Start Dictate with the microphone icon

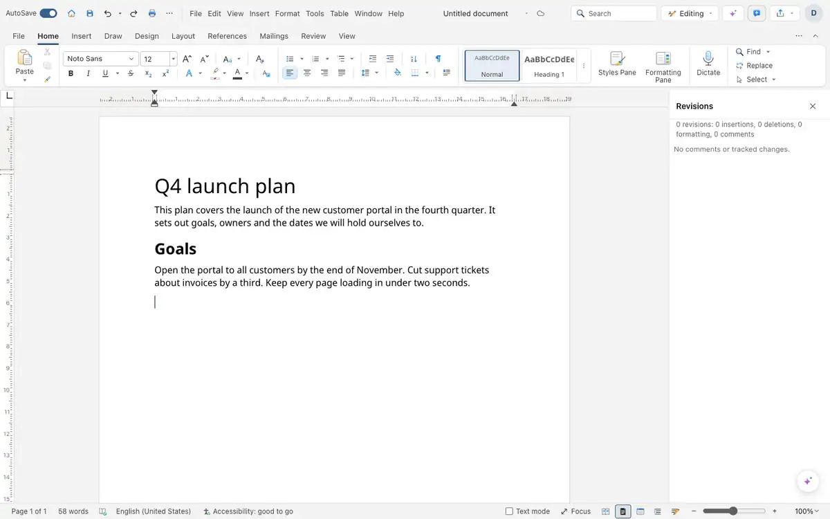[708, 64]
